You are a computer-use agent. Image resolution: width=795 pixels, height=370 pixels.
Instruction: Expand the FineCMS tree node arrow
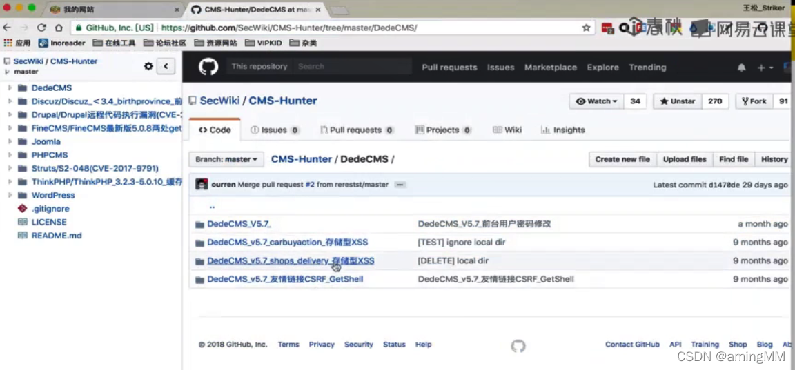pyautogui.click(x=10, y=128)
